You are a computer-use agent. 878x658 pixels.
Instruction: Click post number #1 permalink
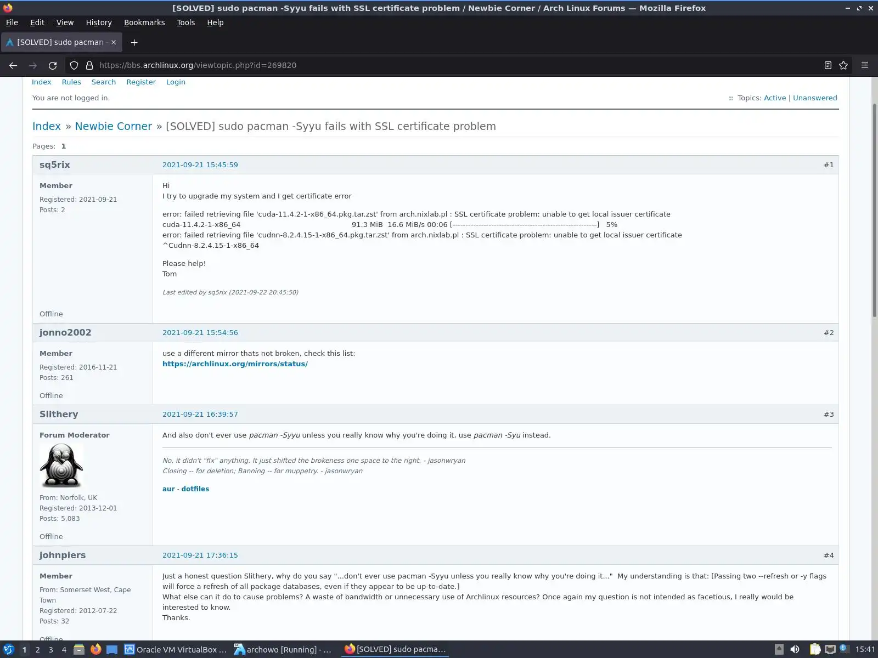point(829,165)
